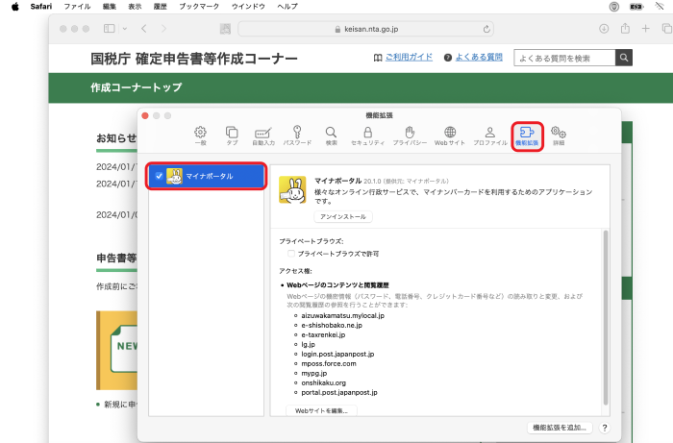This screenshot has width=673, height=443.
Task: Click the 作成コーナートップ header link
Action: coord(137,87)
